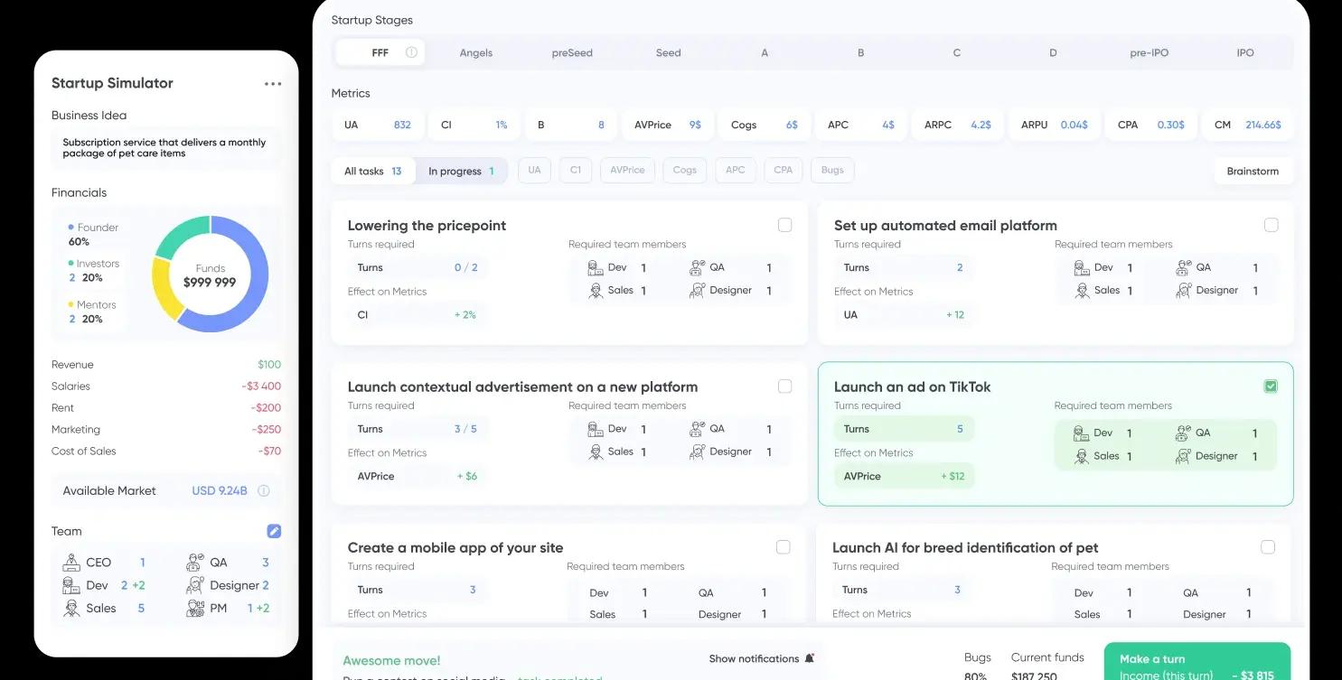Select the IPO startup stage tab
Screen dimensions: 1342x680
[1245, 52]
